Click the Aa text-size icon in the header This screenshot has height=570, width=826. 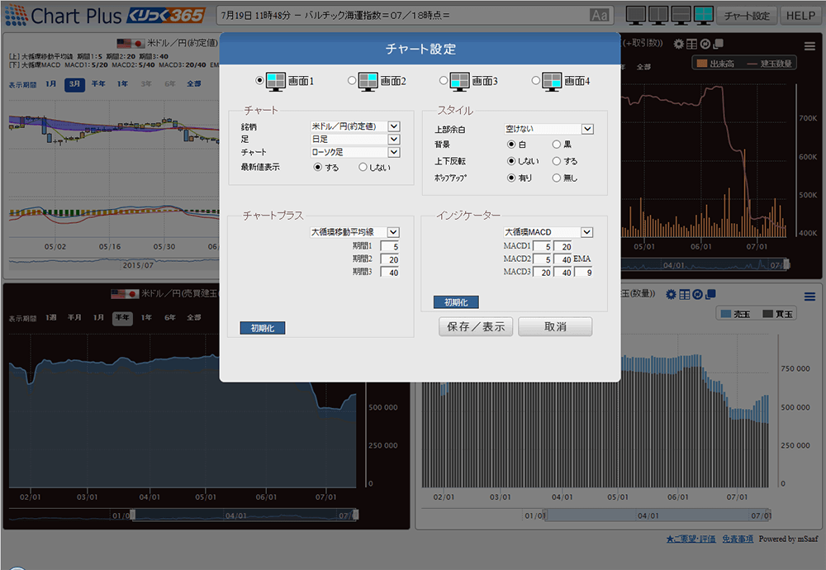pos(601,14)
